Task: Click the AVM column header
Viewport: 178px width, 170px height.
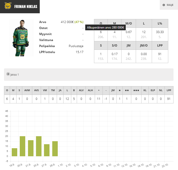Action: click(x=27, y=90)
